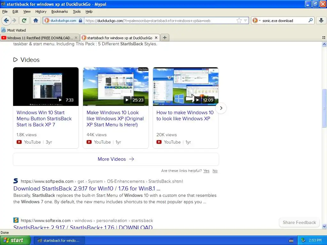Screen dimensions: 327x245
Task: Answer No to links helpful question
Action: coord(215,171)
